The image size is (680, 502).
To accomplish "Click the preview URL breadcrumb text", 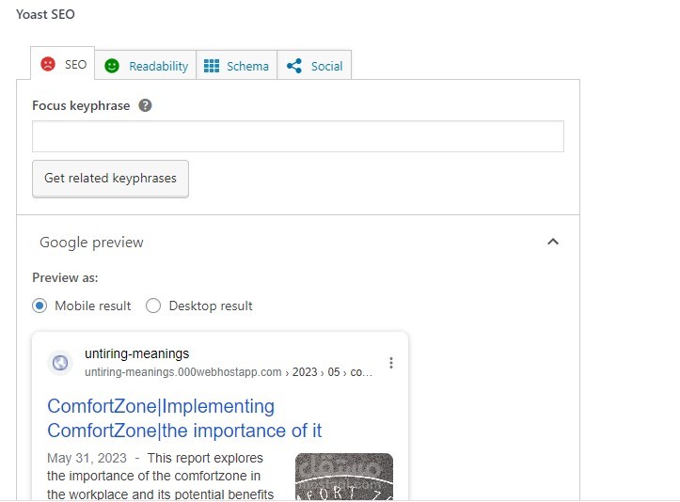I will point(228,372).
